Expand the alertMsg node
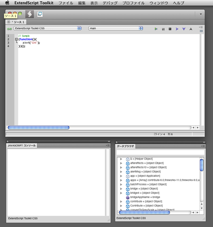This screenshot has height=227, width=213. (x=121, y=172)
